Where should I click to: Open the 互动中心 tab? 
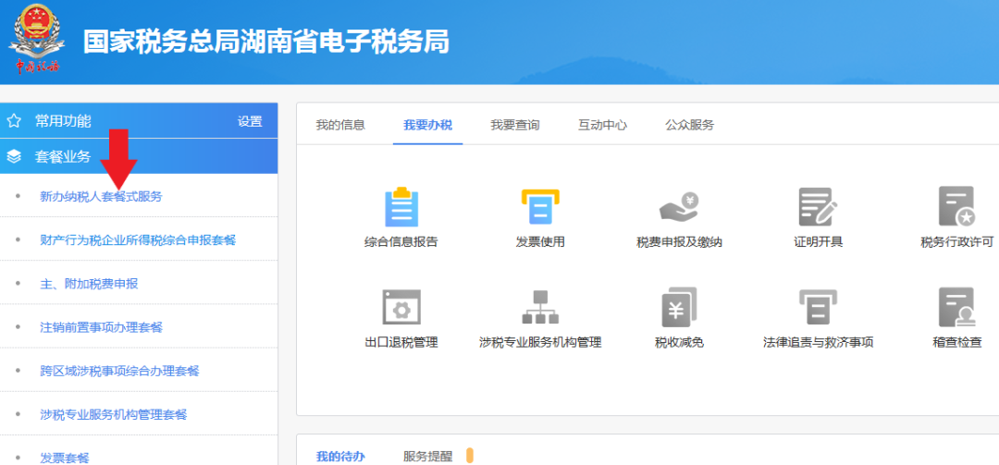click(603, 125)
